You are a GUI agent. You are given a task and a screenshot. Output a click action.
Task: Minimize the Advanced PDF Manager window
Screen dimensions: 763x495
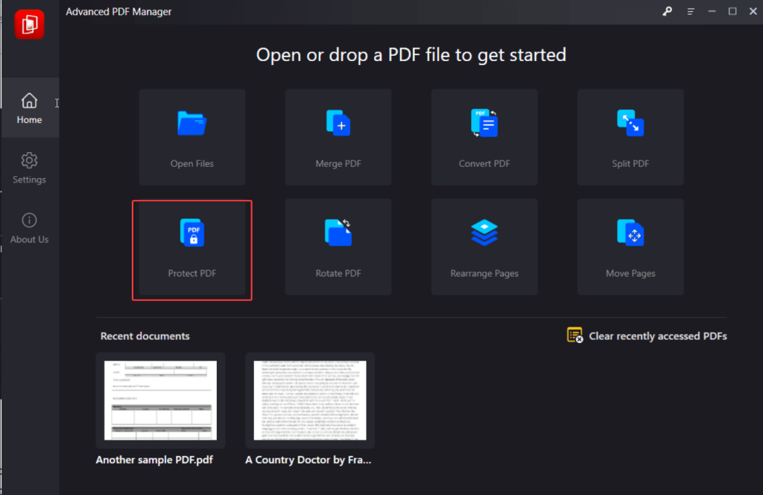click(x=712, y=11)
